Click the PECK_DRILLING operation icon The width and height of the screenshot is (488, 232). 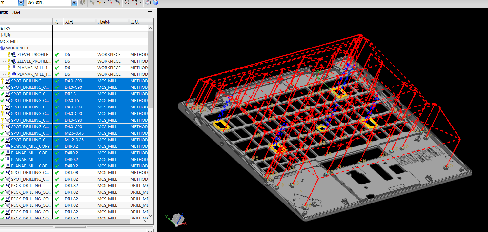click(x=8, y=186)
